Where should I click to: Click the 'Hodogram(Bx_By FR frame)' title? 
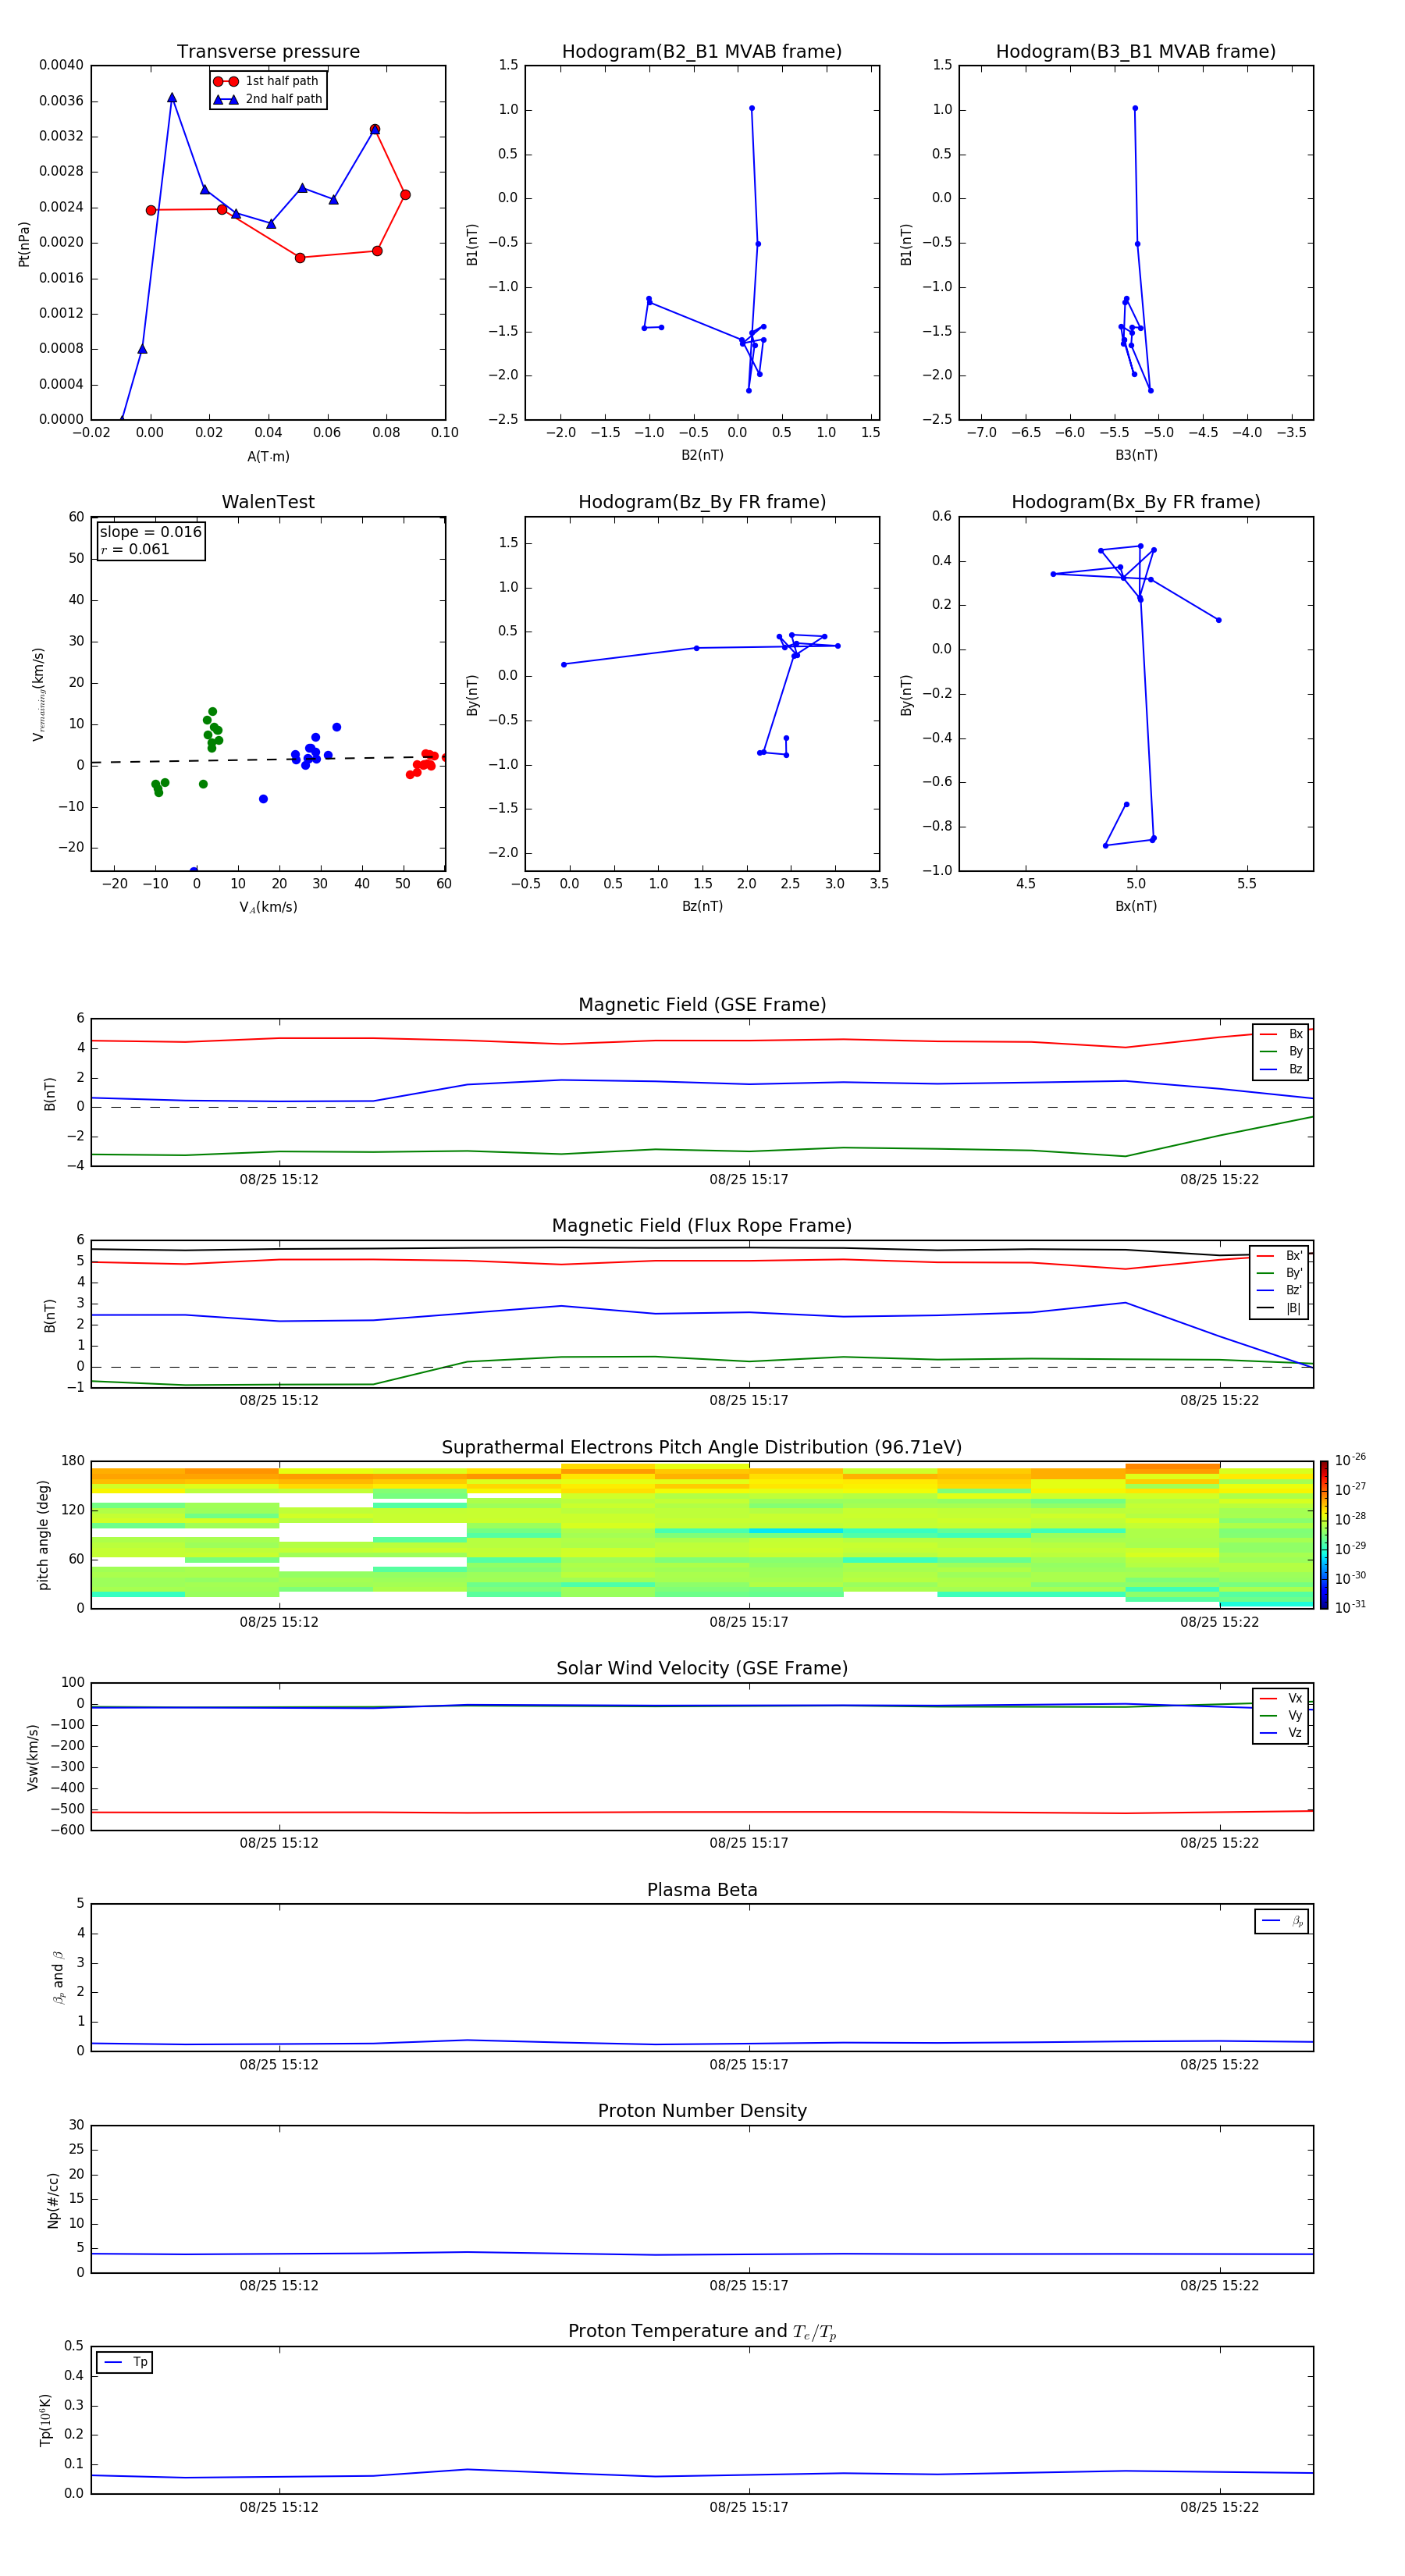coord(1136,502)
